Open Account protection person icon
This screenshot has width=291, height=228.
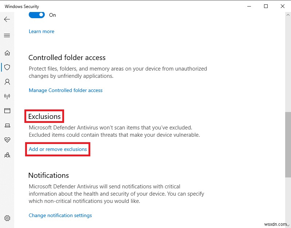point(7,82)
